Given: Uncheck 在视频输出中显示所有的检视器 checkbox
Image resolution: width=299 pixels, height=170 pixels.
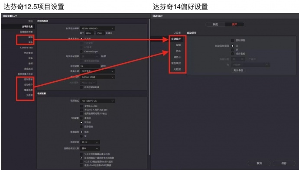Looking at the screenshot, I should coord(81,158).
